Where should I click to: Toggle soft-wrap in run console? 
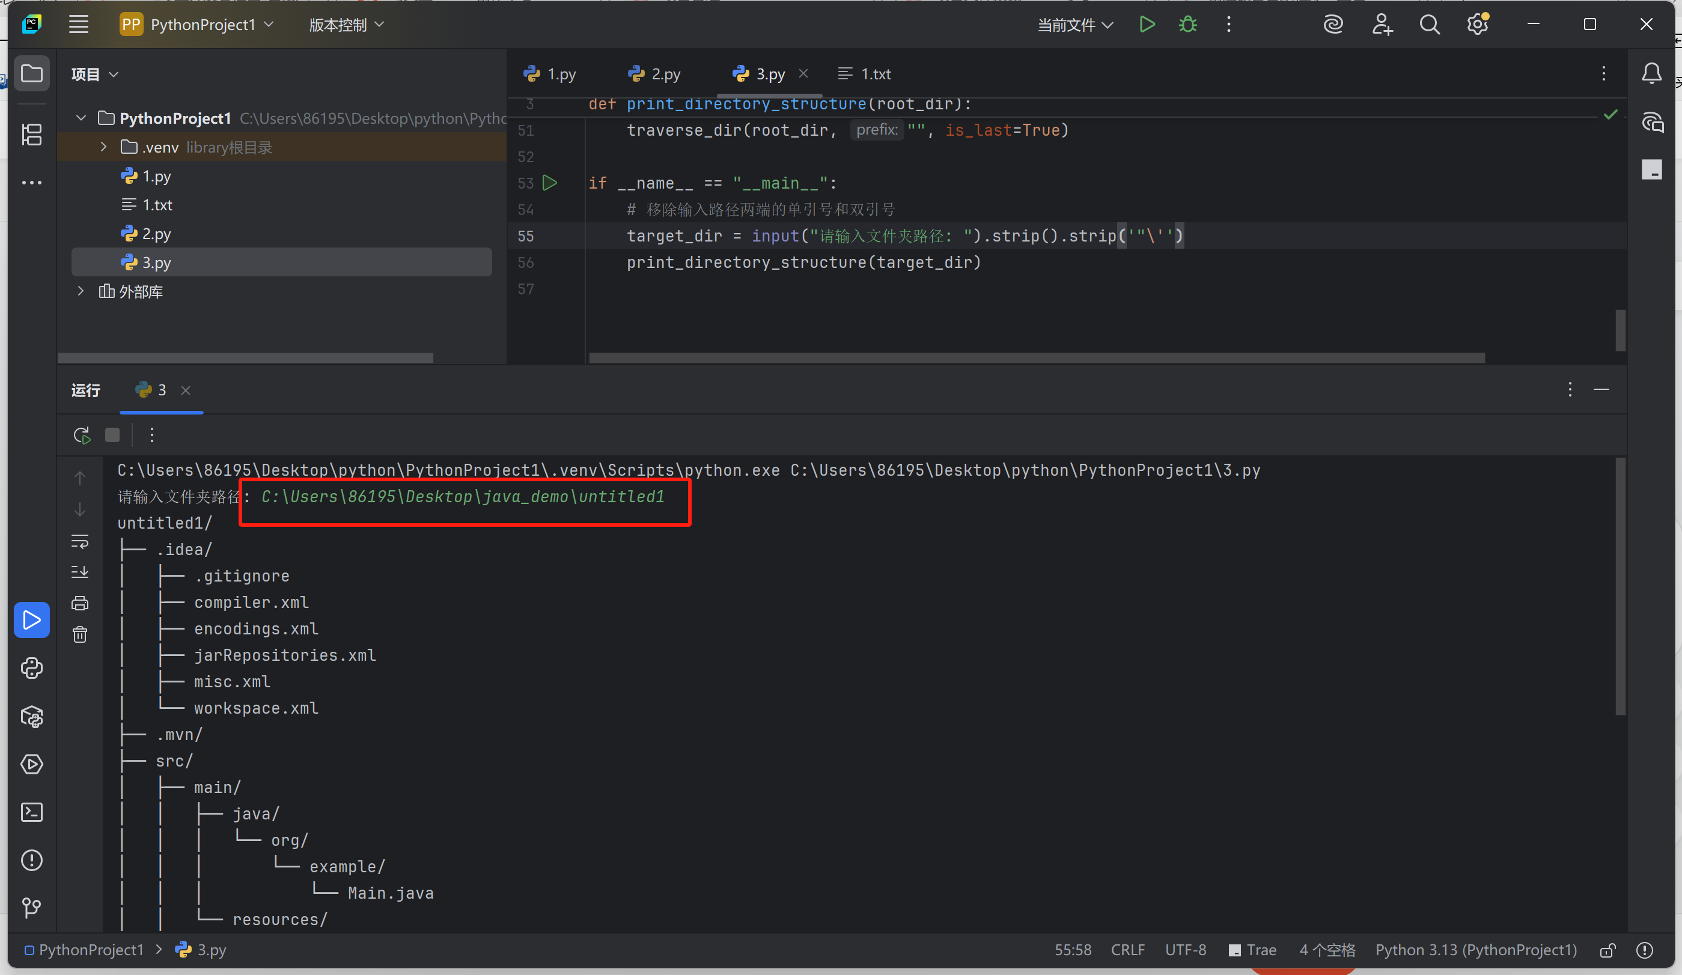[x=79, y=541]
